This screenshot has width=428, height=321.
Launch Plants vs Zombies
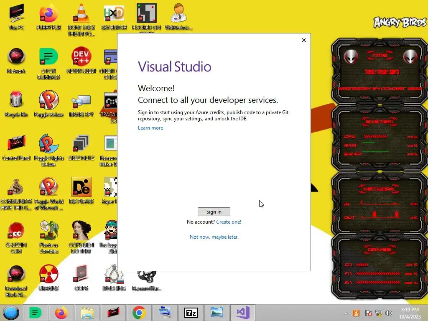(48, 237)
